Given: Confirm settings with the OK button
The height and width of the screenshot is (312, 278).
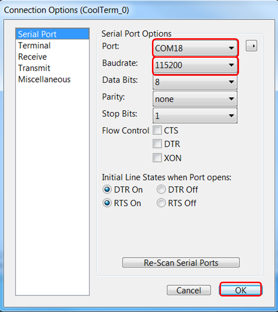Looking at the screenshot, I should pos(240,290).
